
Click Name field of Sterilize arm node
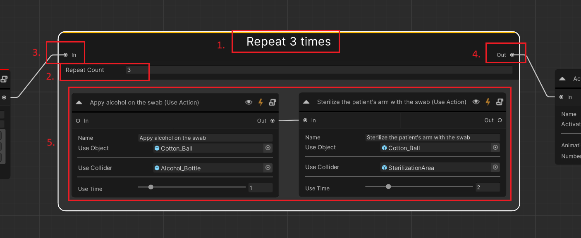click(x=433, y=137)
